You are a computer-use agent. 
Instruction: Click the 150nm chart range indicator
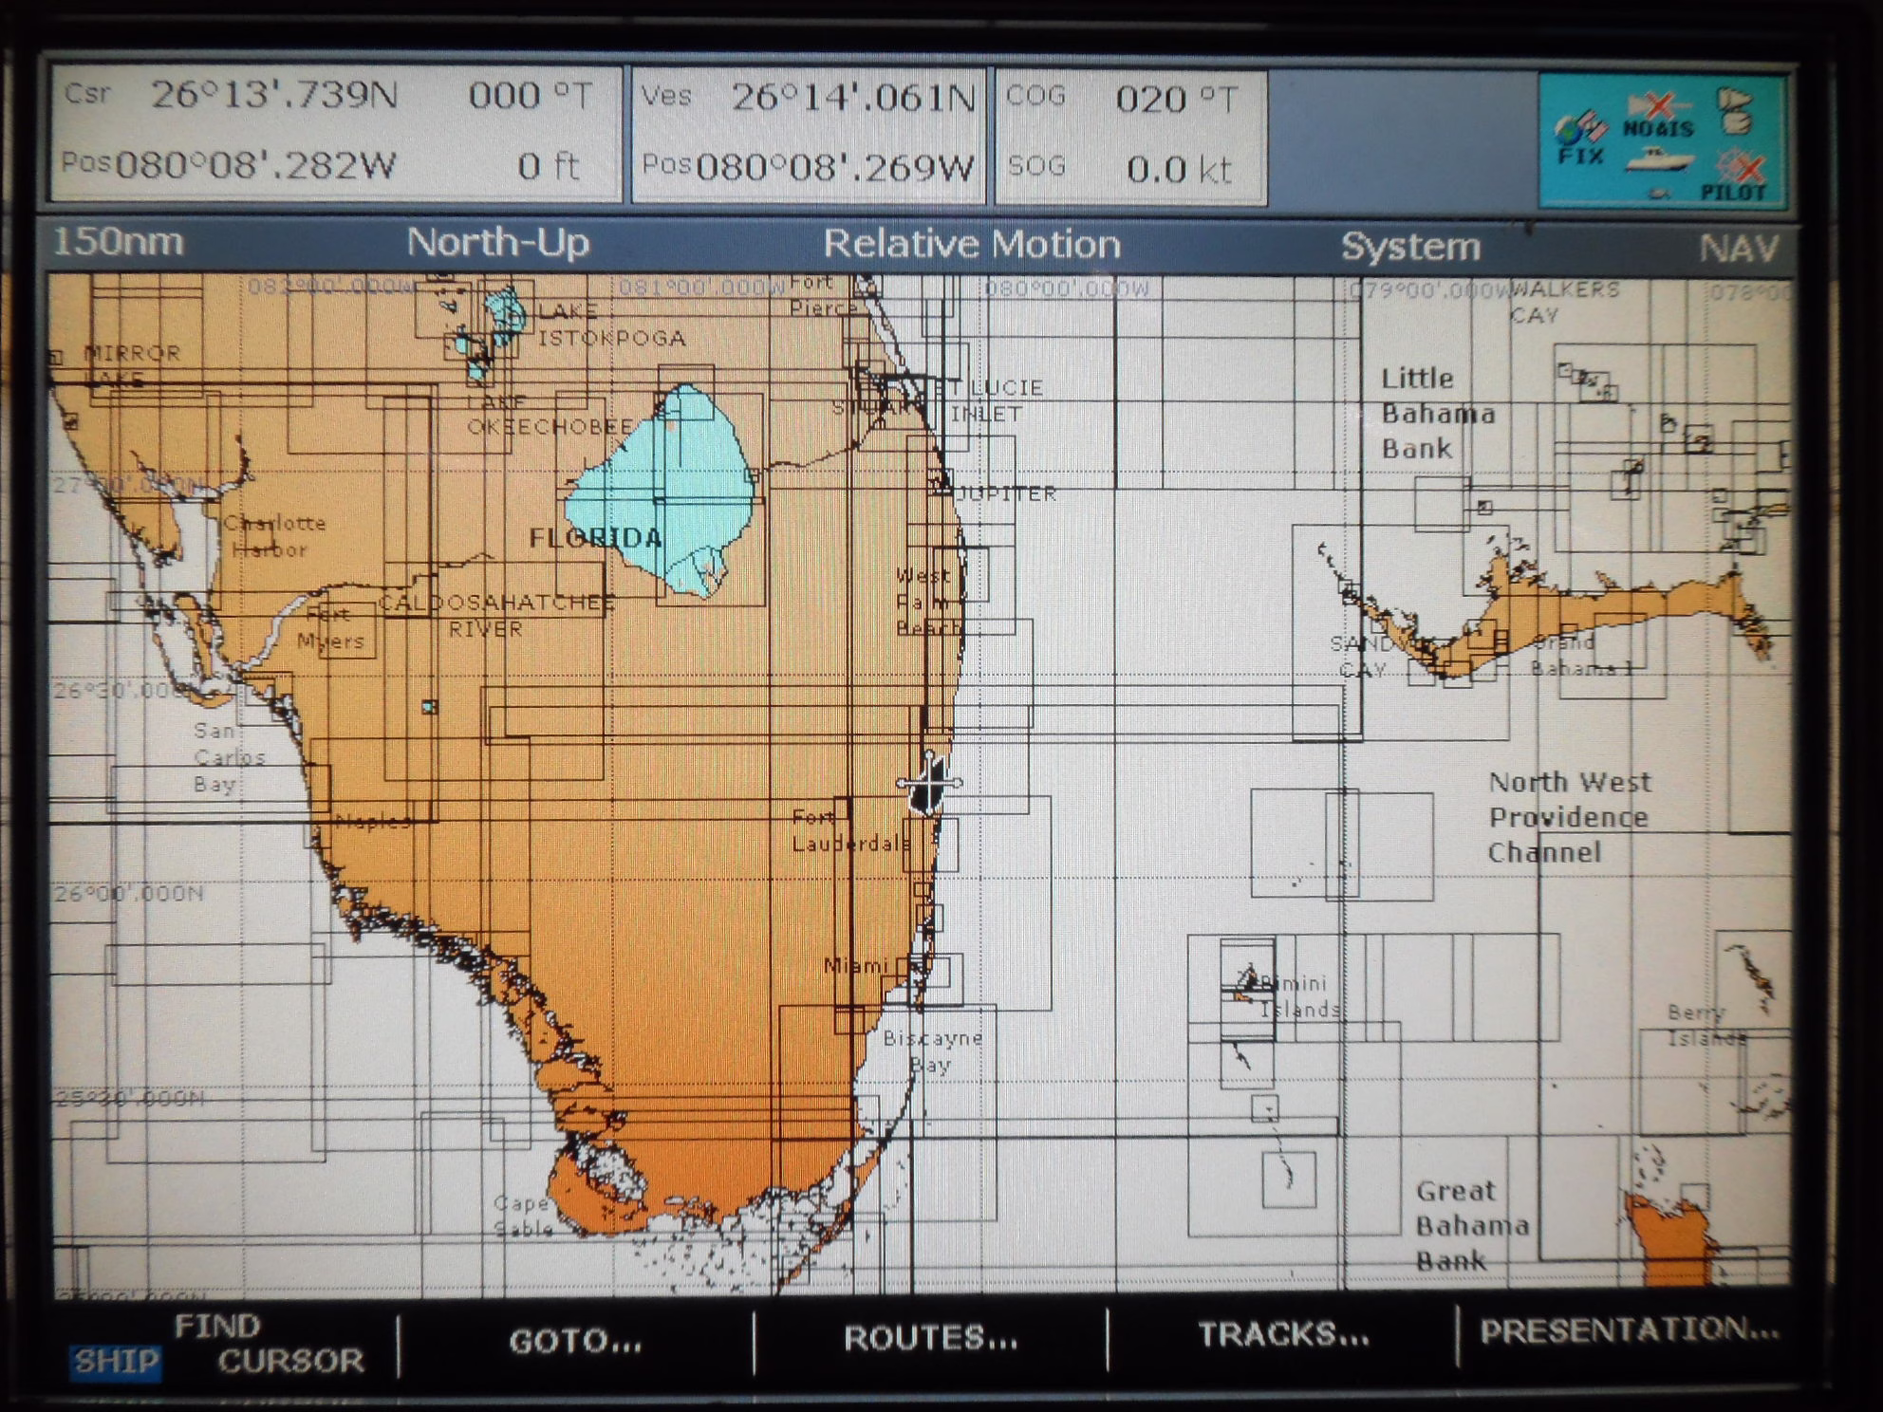pos(118,242)
